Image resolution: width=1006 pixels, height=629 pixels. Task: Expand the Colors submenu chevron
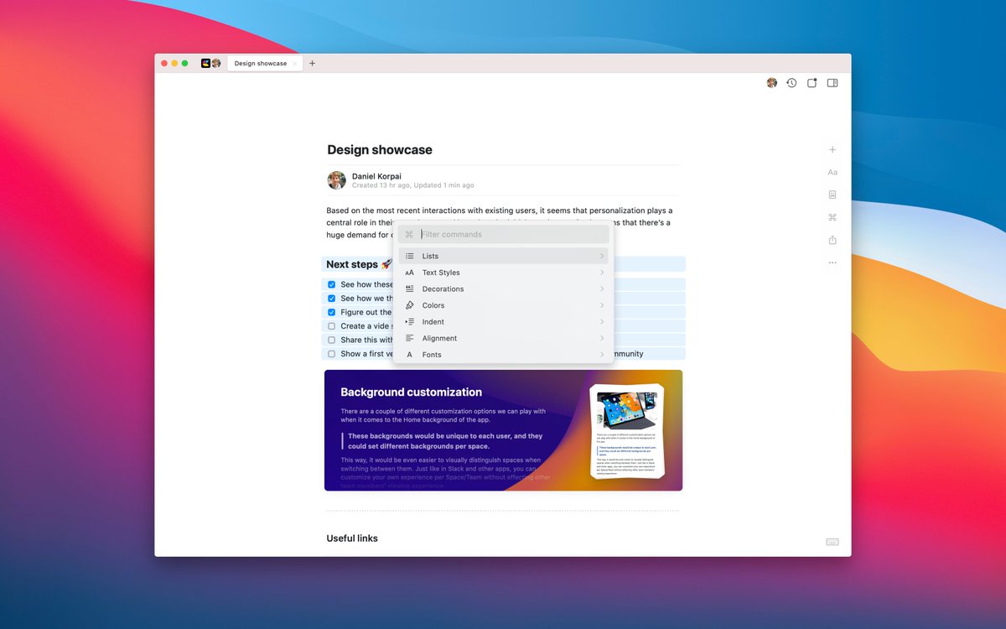[x=602, y=305]
